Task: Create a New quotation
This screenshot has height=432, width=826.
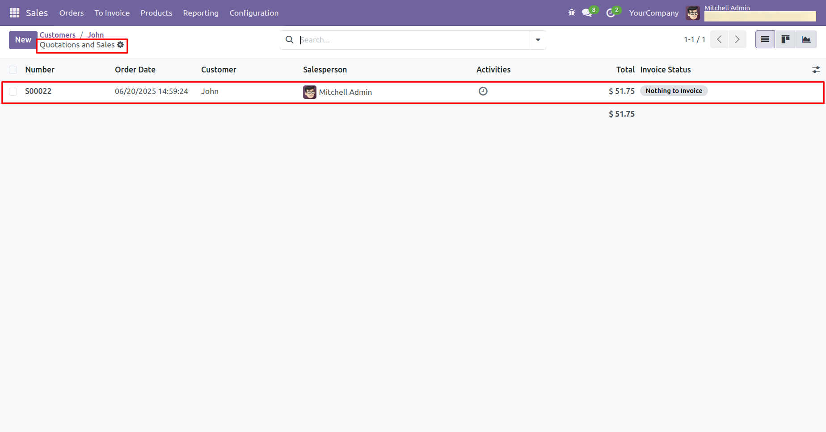Action: pos(23,40)
